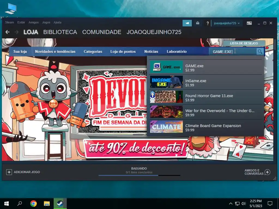Open Laboratório store link

point(177,51)
